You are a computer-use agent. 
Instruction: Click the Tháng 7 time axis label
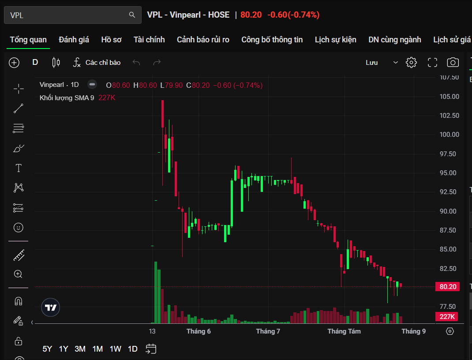[x=268, y=331]
